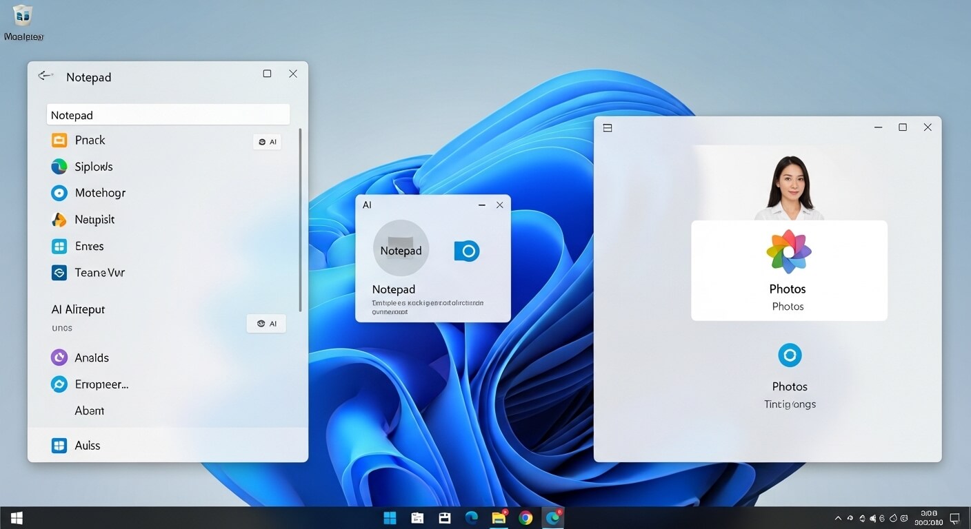Click the Siplows colored sphere icon
Image resolution: width=971 pixels, height=529 pixels.
59,166
